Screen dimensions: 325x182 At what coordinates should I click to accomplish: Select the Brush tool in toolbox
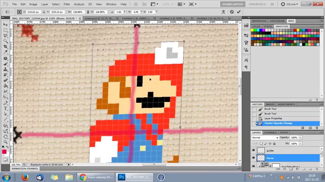point(6,64)
